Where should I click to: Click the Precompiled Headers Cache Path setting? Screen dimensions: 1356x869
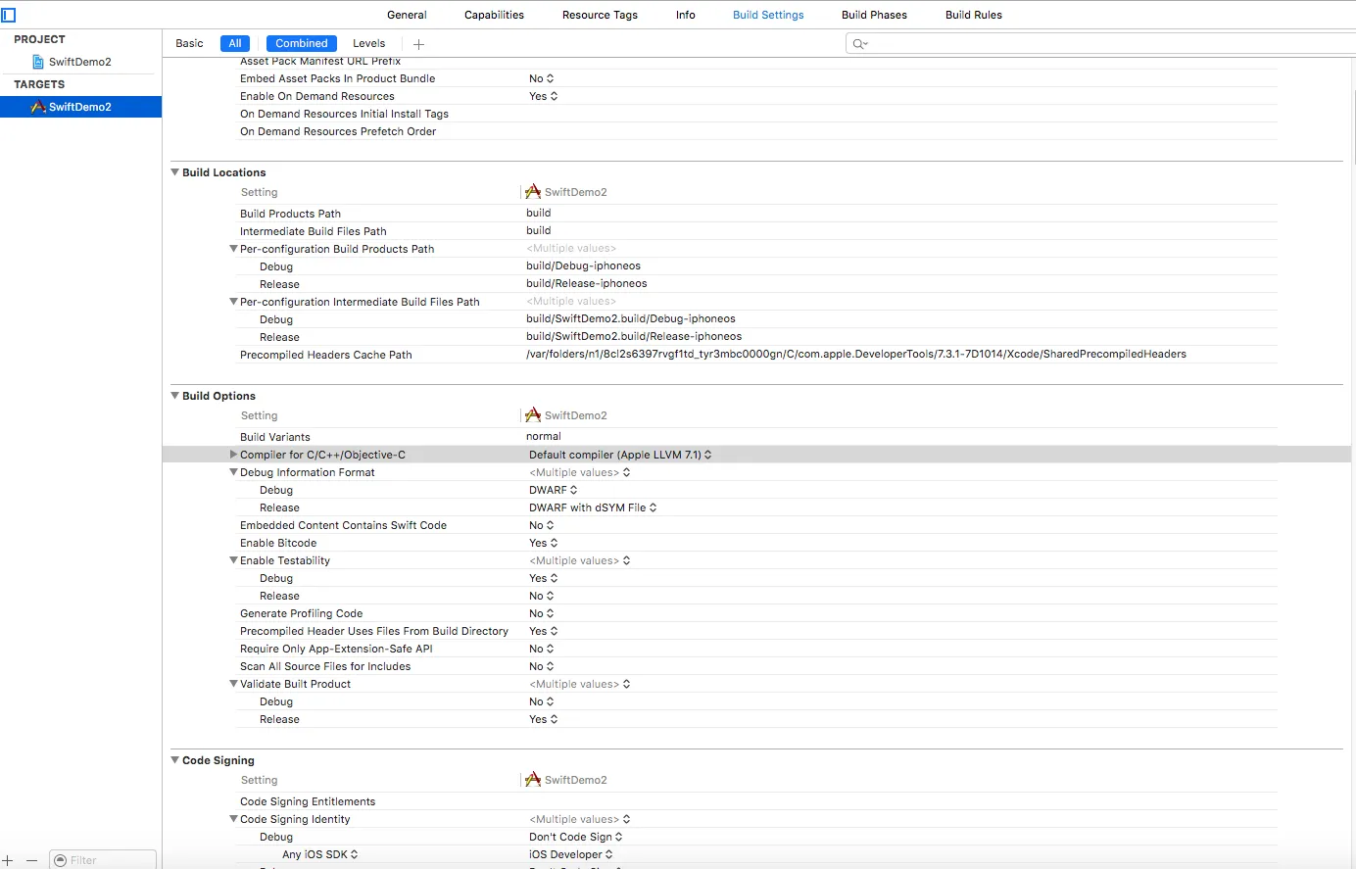(325, 355)
